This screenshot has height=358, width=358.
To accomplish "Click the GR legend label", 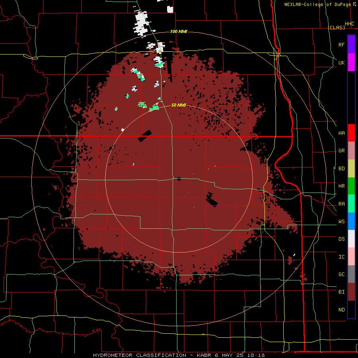I will 341,151.
